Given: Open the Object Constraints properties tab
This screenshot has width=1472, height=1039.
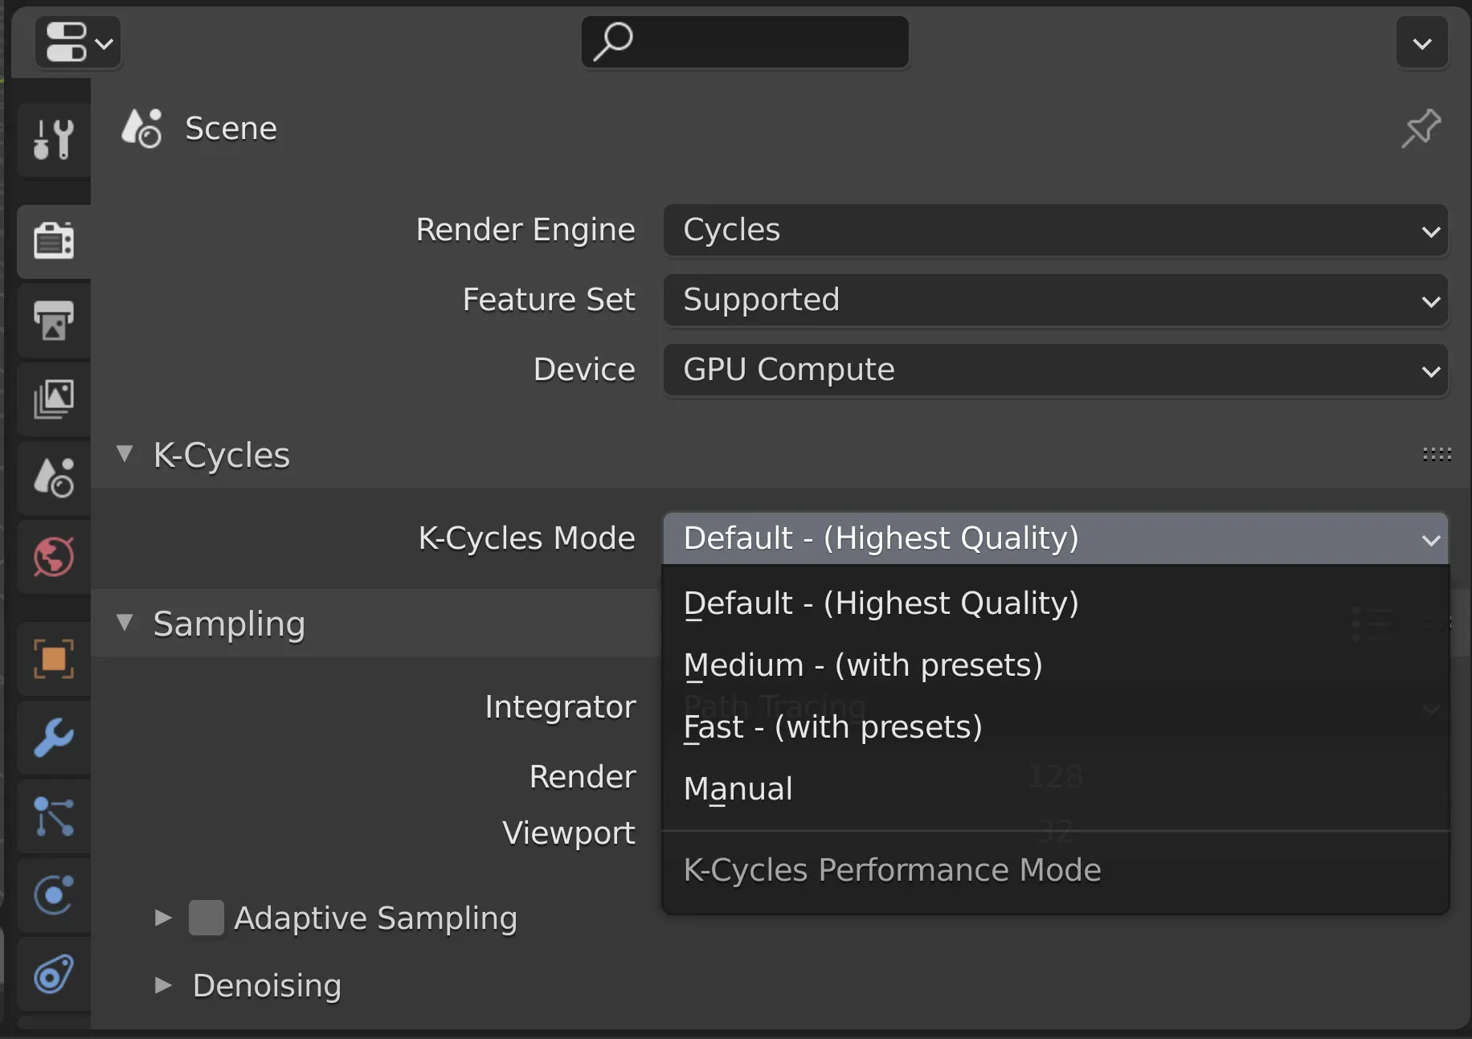Looking at the screenshot, I should [x=54, y=974].
